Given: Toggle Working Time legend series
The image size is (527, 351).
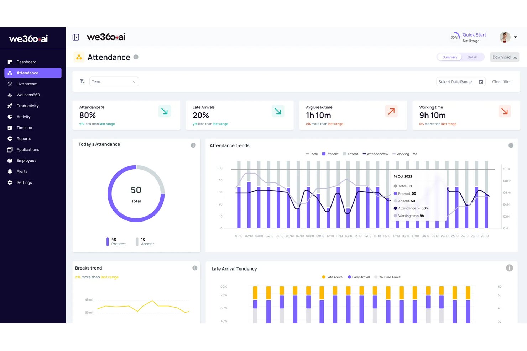Looking at the screenshot, I should pos(405,154).
